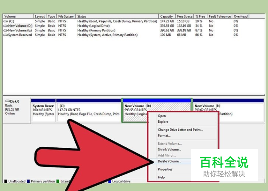The image size is (268, 191).
Task: Click the Logical drive legend label
Action: (x=121, y=181)
